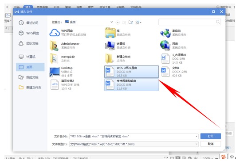Click the search magnifier icon
Viewport: 236px width, 161px height.
click(x=218, y=22)
